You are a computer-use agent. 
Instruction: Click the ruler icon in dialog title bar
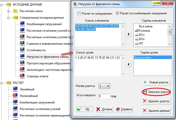[x=156, y=3]
